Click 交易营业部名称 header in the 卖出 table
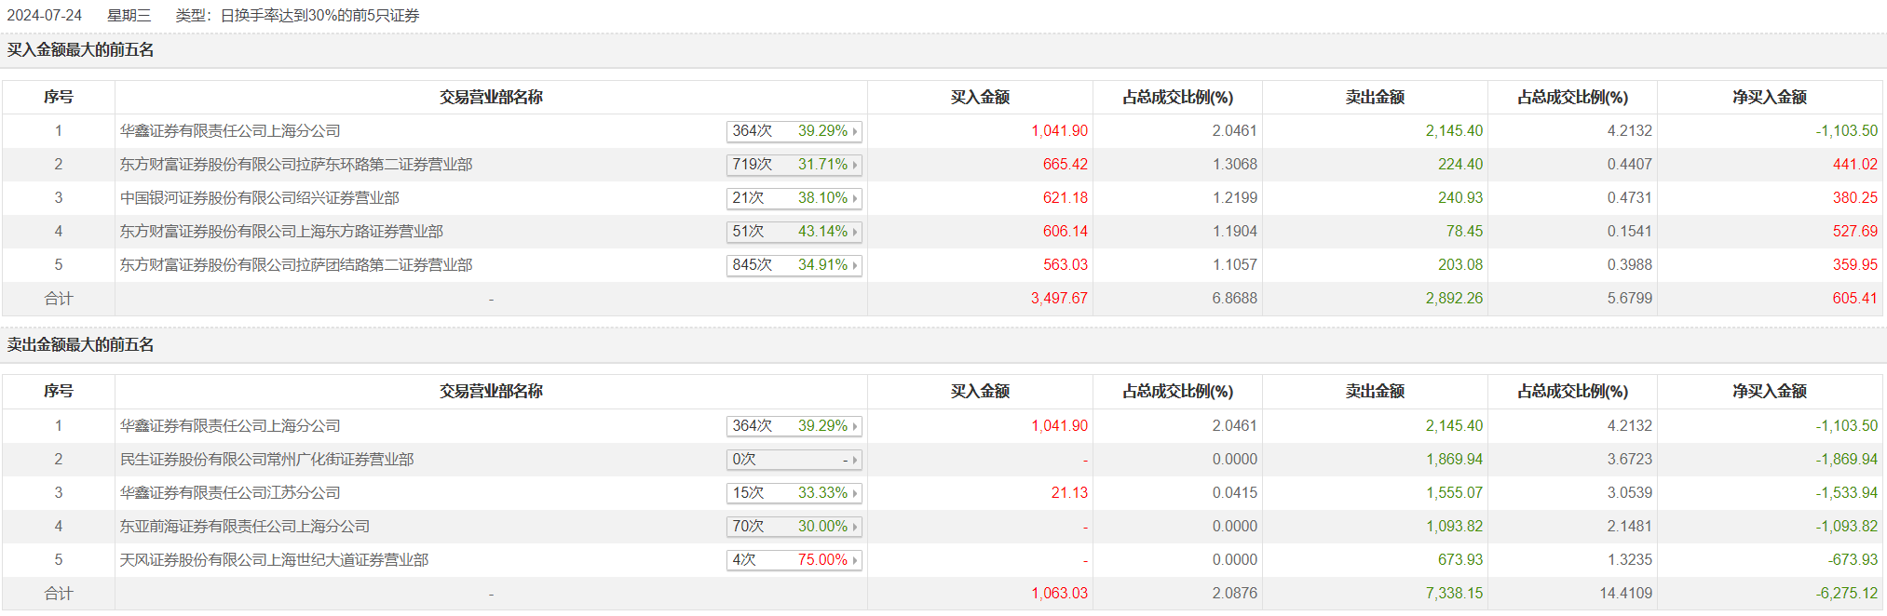This screenshot has height=616, width=1887. point(491,392)
